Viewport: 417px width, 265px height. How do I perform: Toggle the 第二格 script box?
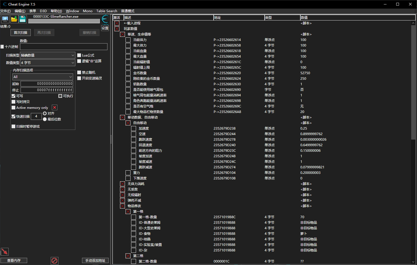[128, 256]
